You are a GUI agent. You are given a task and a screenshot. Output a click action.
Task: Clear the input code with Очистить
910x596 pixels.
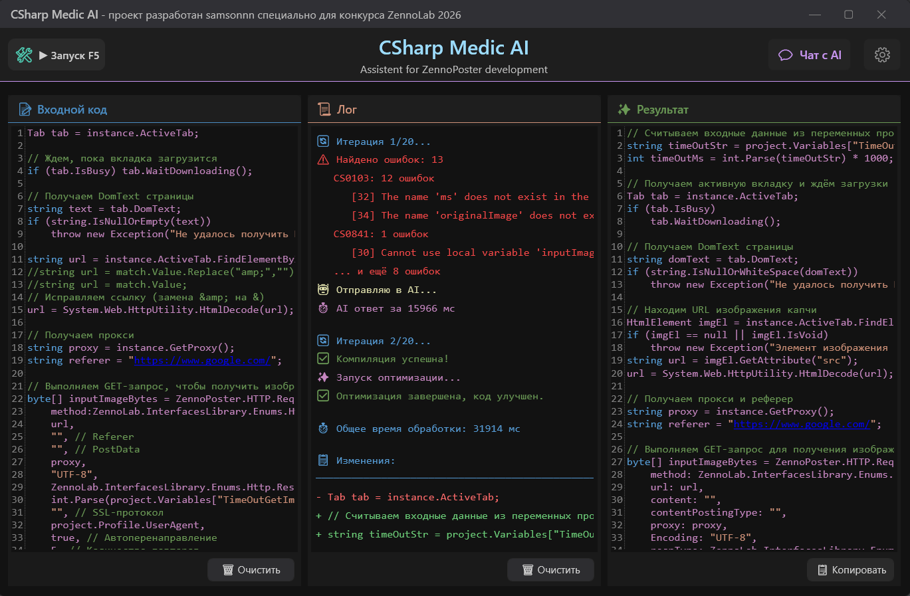click(x=251, y=569)
